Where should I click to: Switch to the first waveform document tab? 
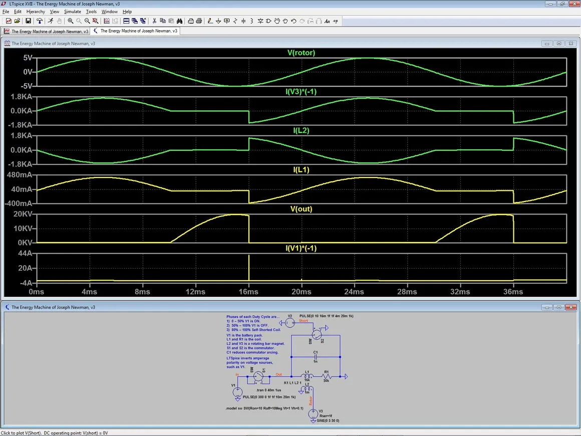46,31
